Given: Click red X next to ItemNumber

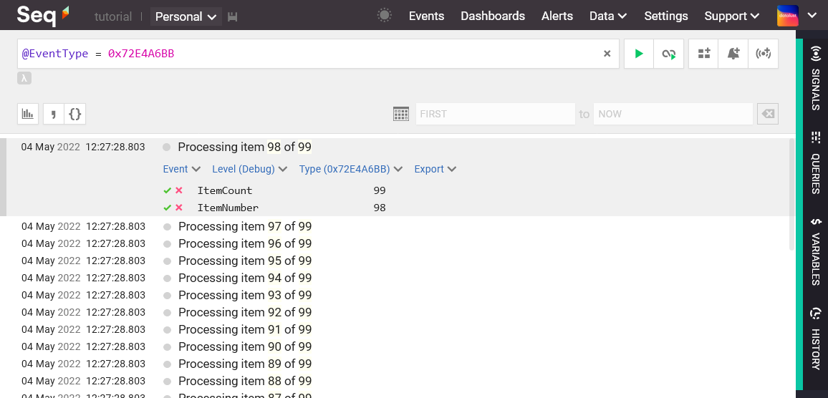Looking at the screenshot, I should click(179, 208).
